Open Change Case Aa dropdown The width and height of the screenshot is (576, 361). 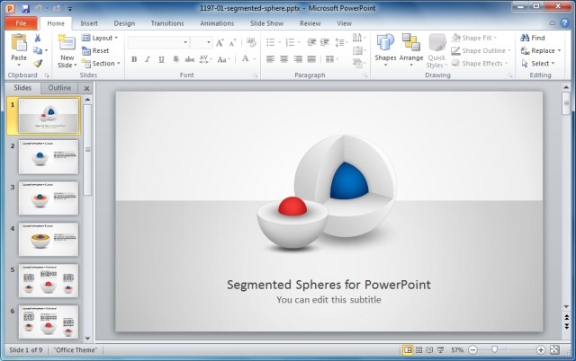click(x=224, y=59)
